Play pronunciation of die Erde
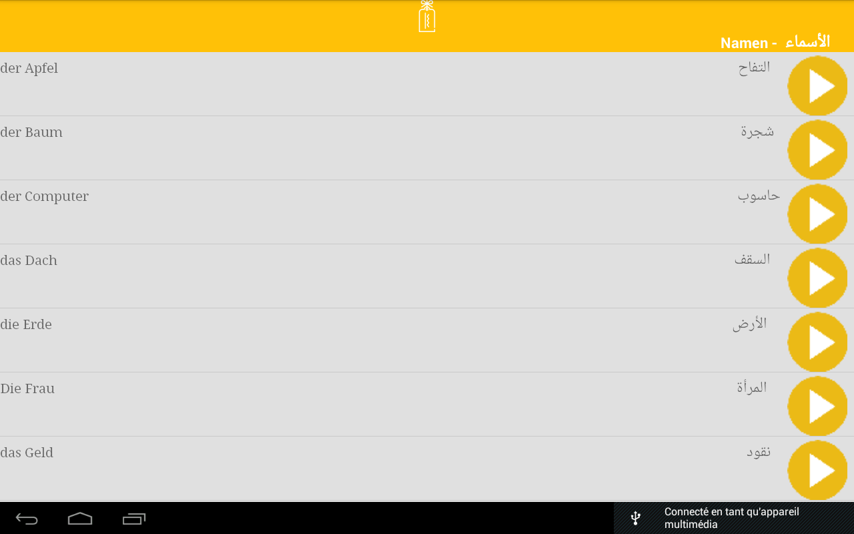 point(817,342)
